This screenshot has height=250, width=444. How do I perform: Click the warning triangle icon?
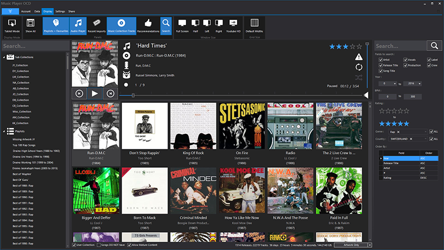point(359,57)
